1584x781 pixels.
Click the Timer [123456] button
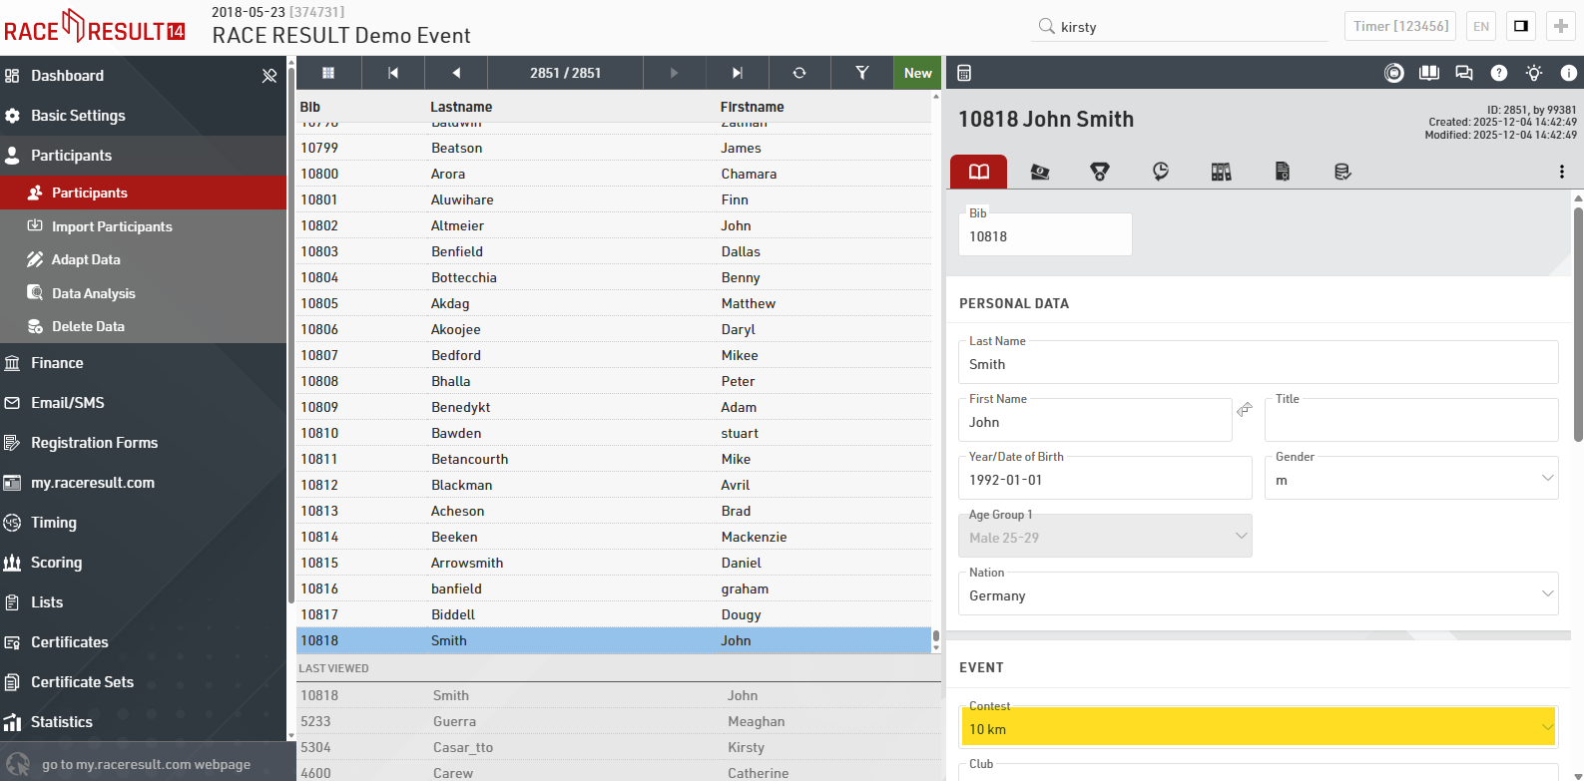pos(1400,26)
